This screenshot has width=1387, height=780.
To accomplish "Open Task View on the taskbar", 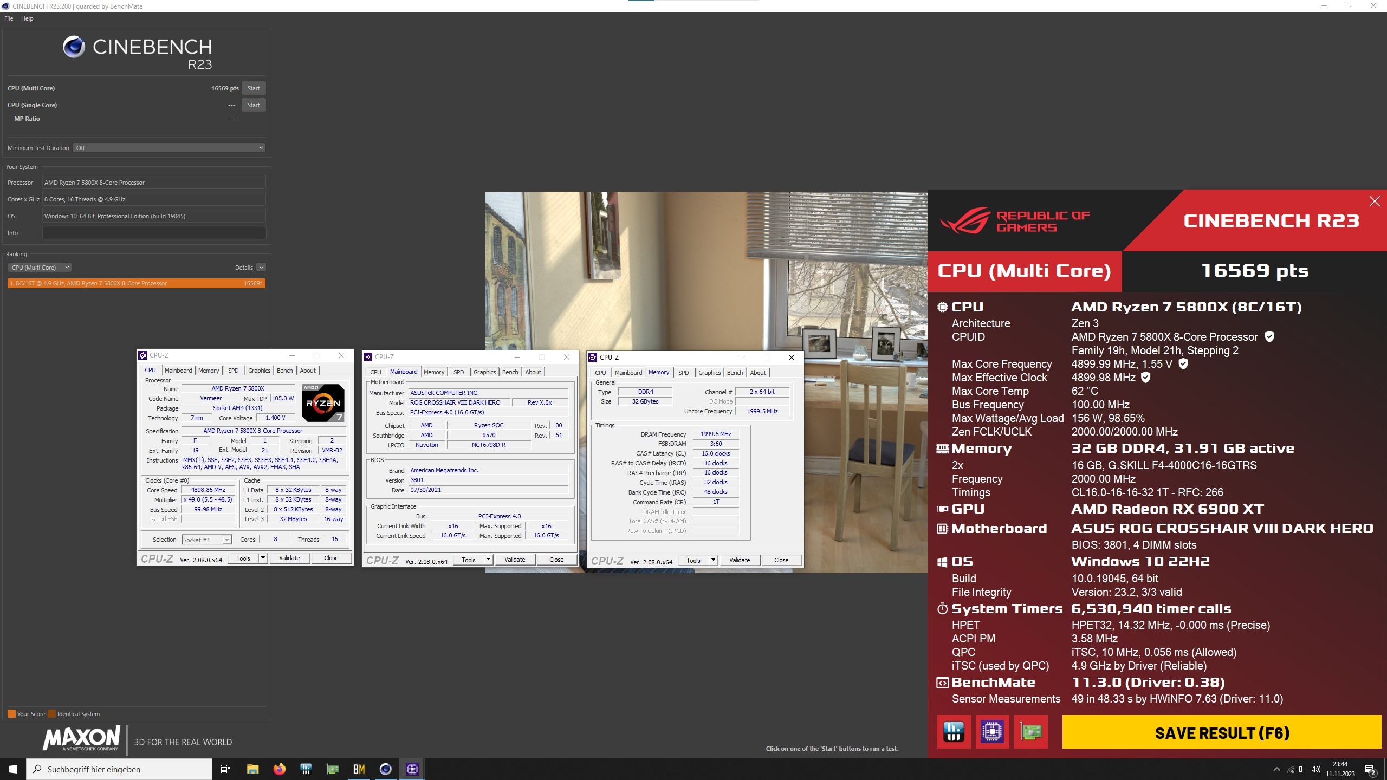I will (x=225, y=769).
